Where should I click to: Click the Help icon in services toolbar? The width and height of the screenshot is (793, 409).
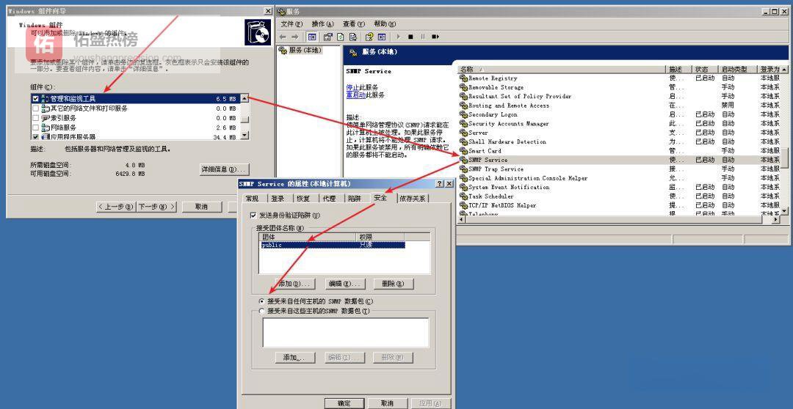pos(369,37)
